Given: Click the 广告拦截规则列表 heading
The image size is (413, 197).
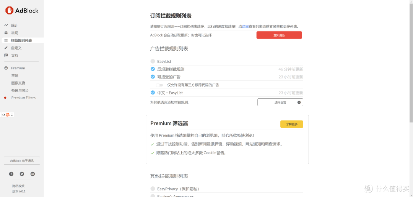Looking at the screenshot, I should 169,49.
